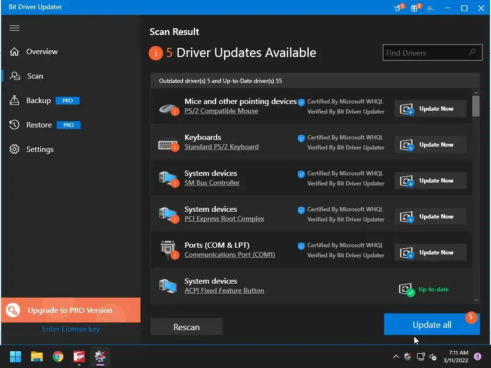Open the notification center badge 3
491x368 pixels.
478,356
